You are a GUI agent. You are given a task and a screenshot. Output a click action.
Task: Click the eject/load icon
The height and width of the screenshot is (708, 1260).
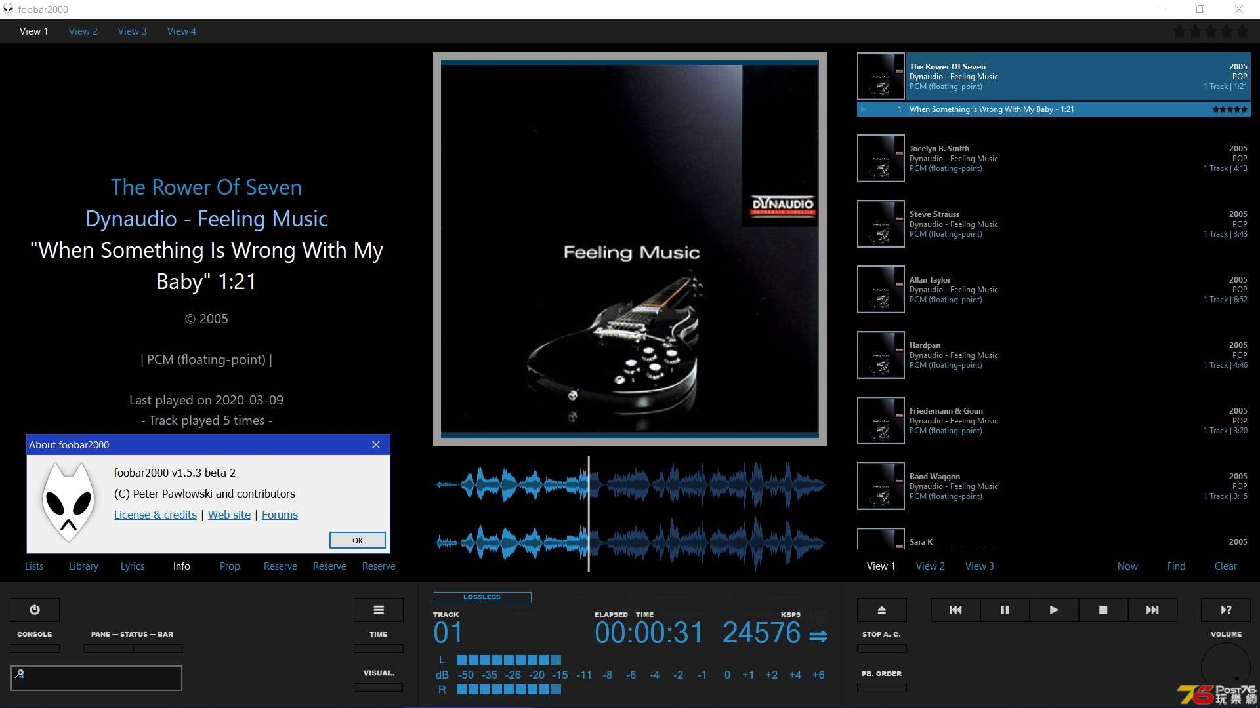(x=882, y=610)
